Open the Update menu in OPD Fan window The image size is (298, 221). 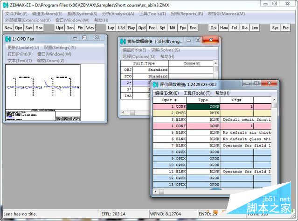point(23,48)
